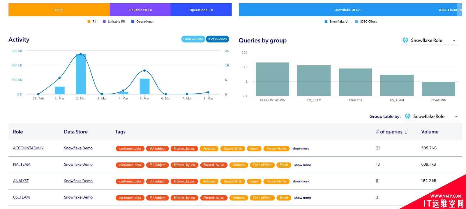Toggle the Snowflake UI legend entry
Viewport: 466px width, 209px height.
pyautogui.click(x=336, y=22)
